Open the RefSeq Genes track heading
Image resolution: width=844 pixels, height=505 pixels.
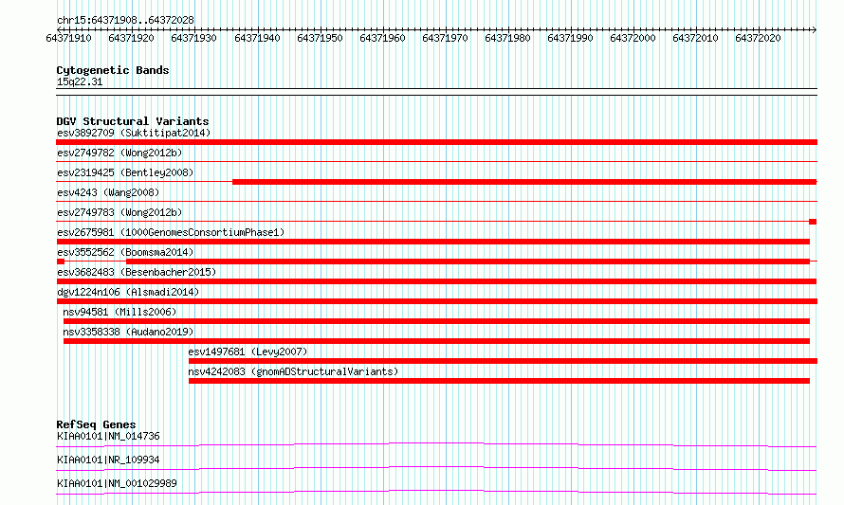[96, 424]
